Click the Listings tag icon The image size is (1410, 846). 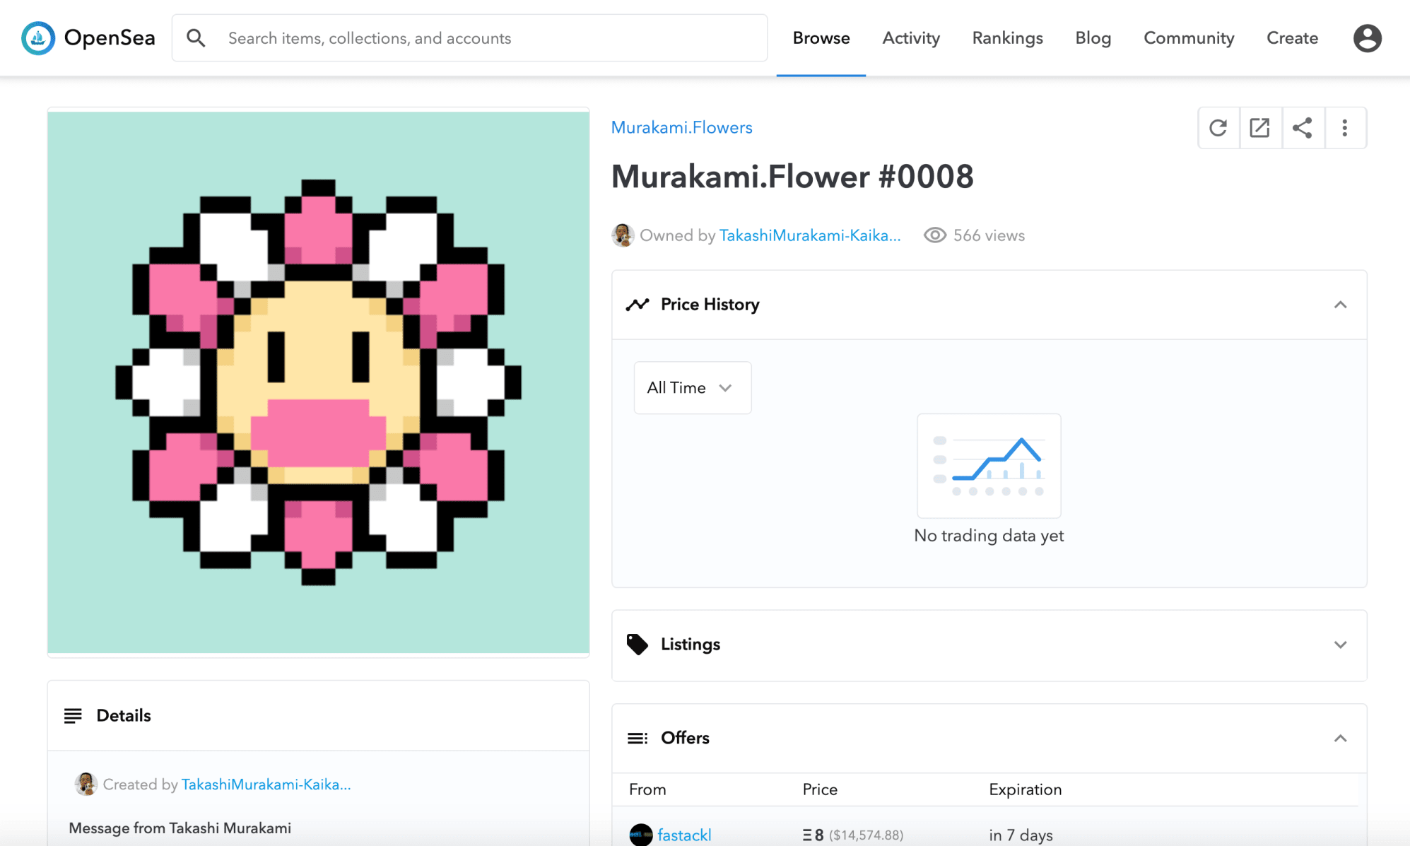tap(637, 645)
